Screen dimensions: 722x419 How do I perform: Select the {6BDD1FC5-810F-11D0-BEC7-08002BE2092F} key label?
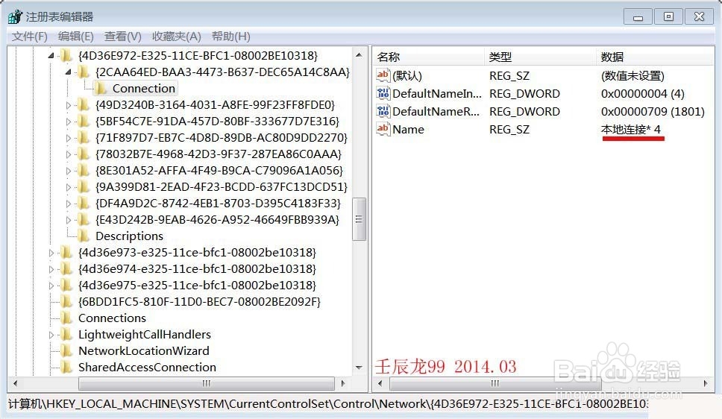199,302
